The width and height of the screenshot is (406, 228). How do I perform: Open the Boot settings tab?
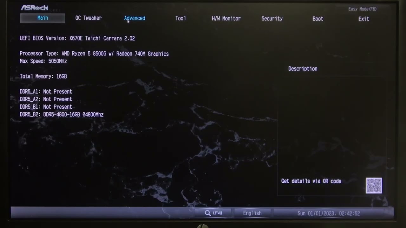318,19
